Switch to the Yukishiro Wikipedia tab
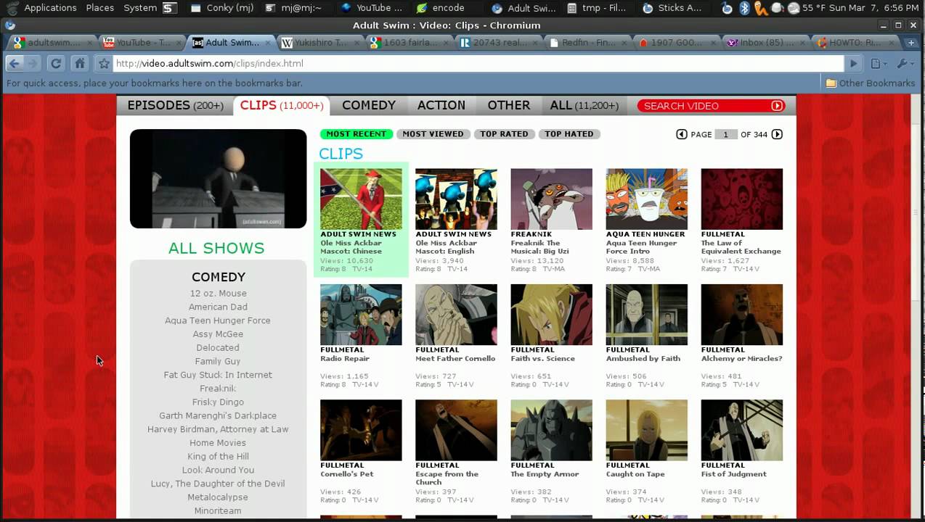Viewport: 925px width, 522px height. tap(320, 43)
